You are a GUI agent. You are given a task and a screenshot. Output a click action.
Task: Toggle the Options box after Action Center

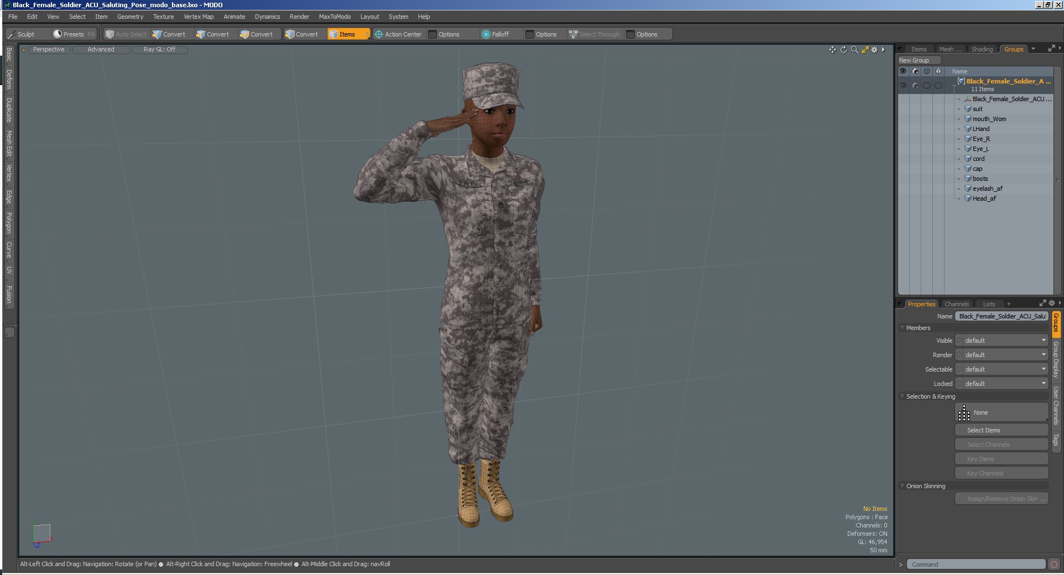[x=432, y=34]
